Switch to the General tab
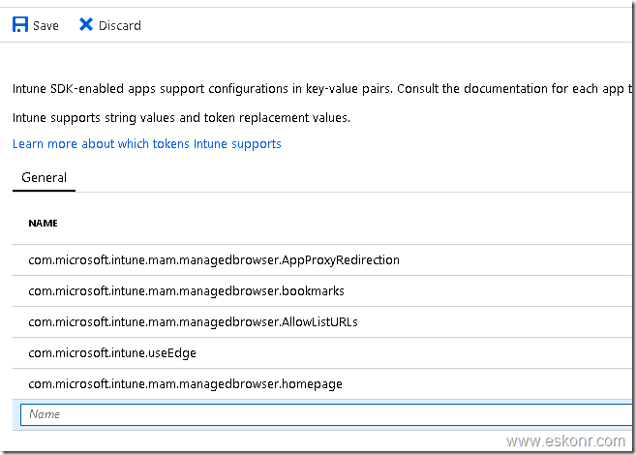 point(44,178)
